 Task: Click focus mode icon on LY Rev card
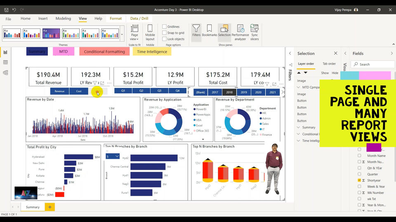pyautogui.click(x=102, y=83)
